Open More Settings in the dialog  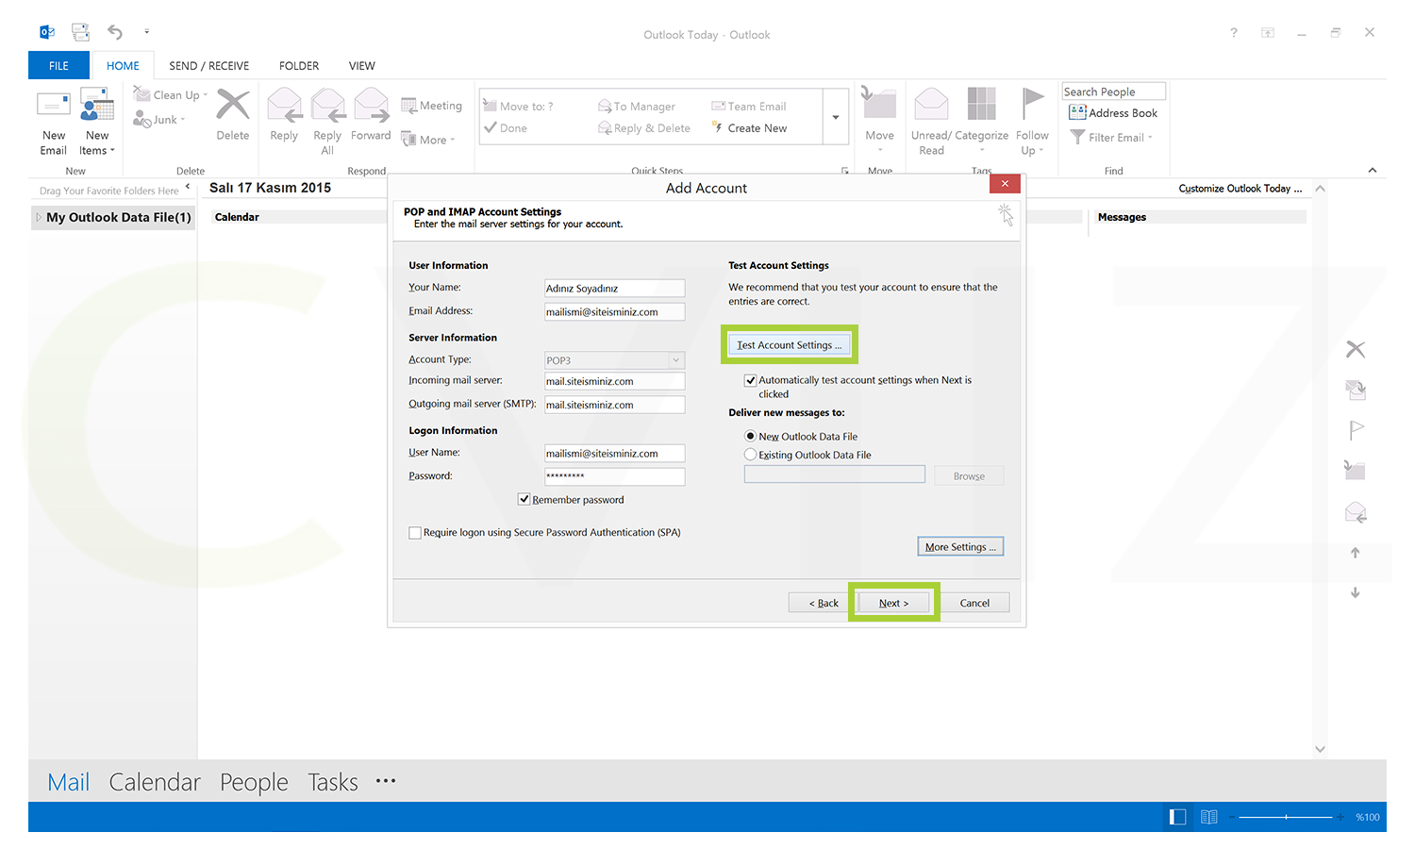[960, 547]
